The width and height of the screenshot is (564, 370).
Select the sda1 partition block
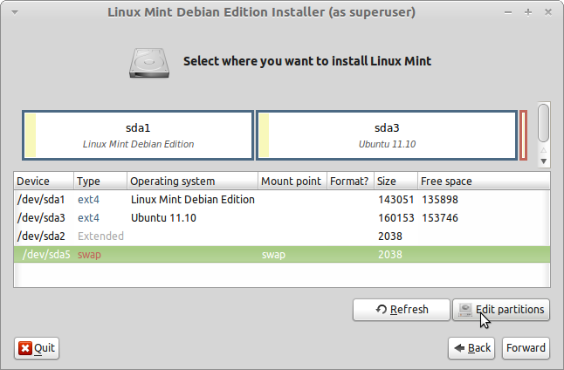pyautogui.click(x=138, y=135)
